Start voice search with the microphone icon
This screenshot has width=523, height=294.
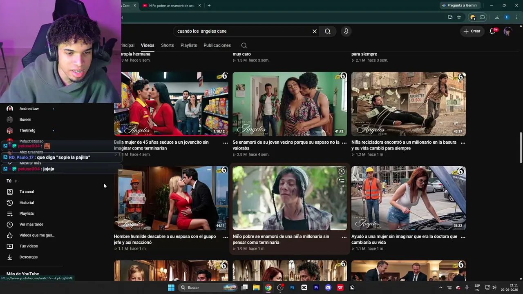346,31
